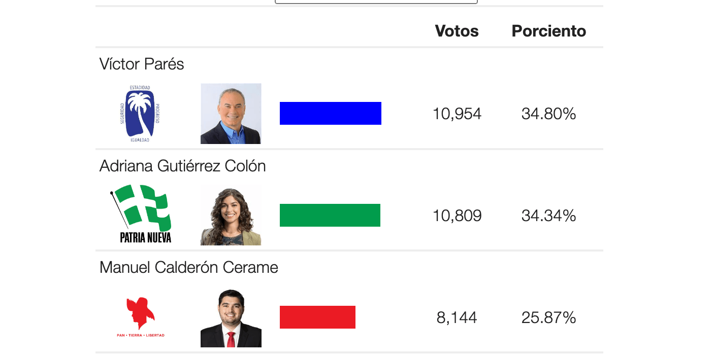Screen dimensions: 714x357
Task: Click the green Patria Nueva flag logo
Action: 141,215
